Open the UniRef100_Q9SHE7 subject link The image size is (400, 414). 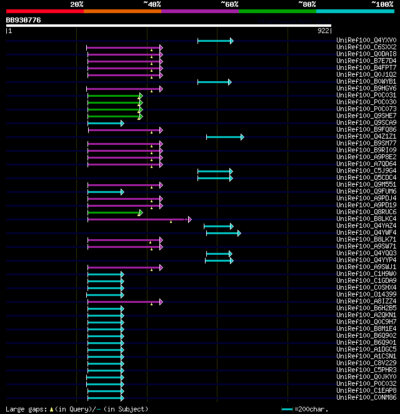coord(366,116)
